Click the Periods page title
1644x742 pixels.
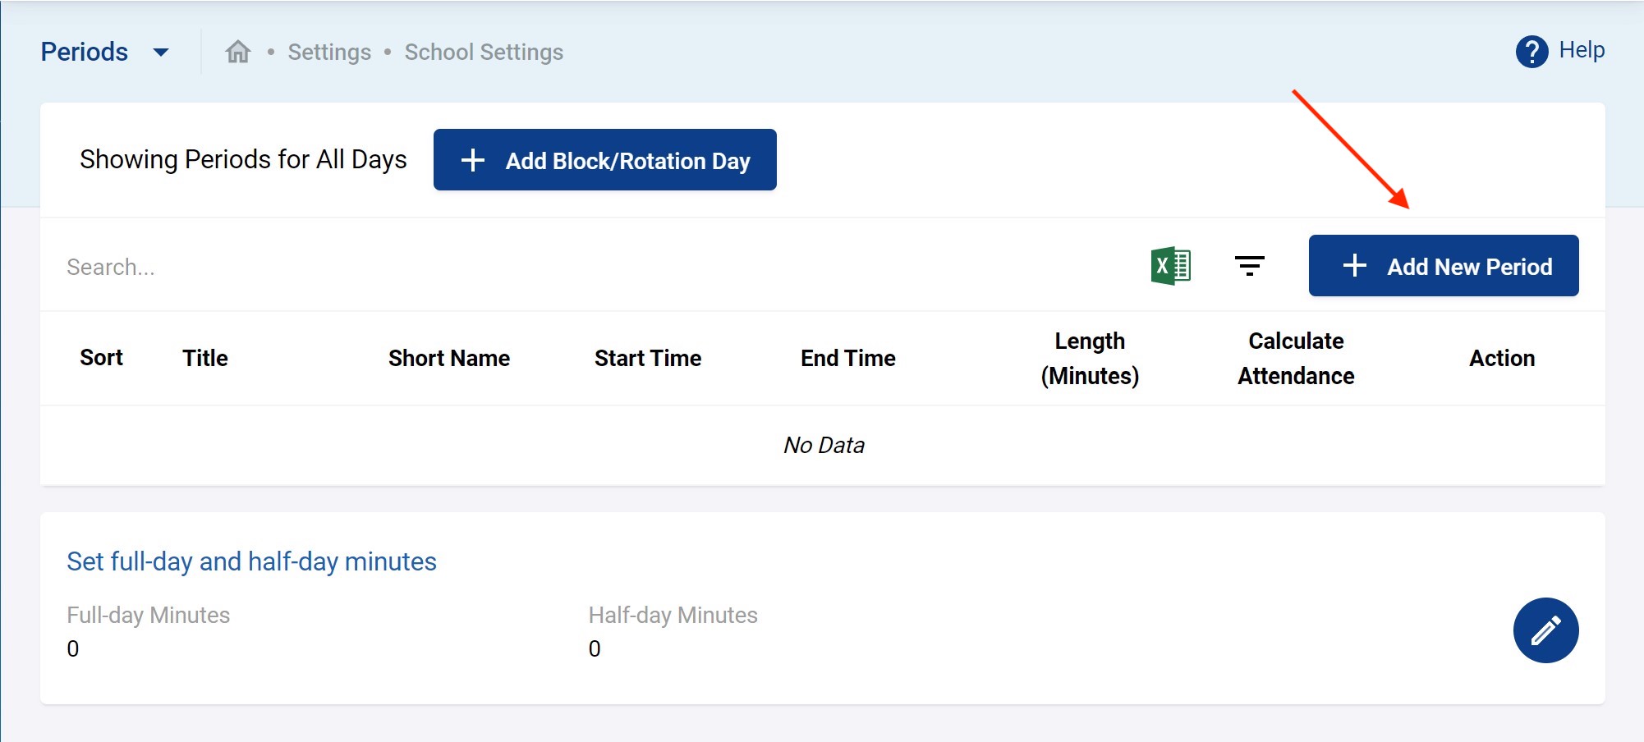(85, 52)
